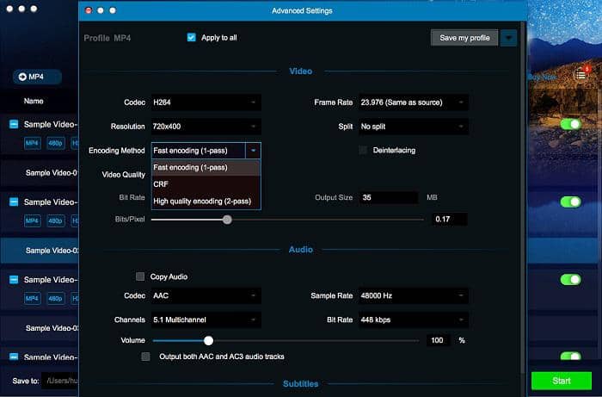Enable the Deinterlacing checkbox

(x=363, y=150)
